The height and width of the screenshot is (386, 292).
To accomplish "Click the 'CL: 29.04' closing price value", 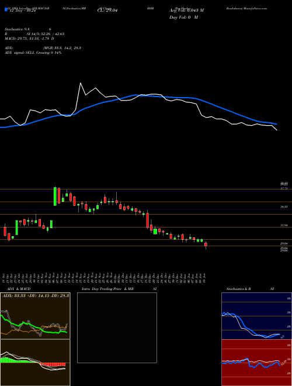I will tap(107, 11).
